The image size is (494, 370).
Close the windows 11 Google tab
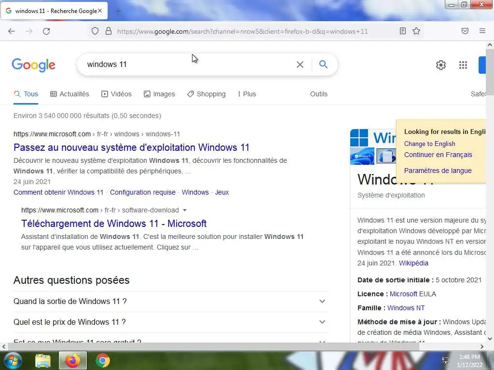coord(100,11)
